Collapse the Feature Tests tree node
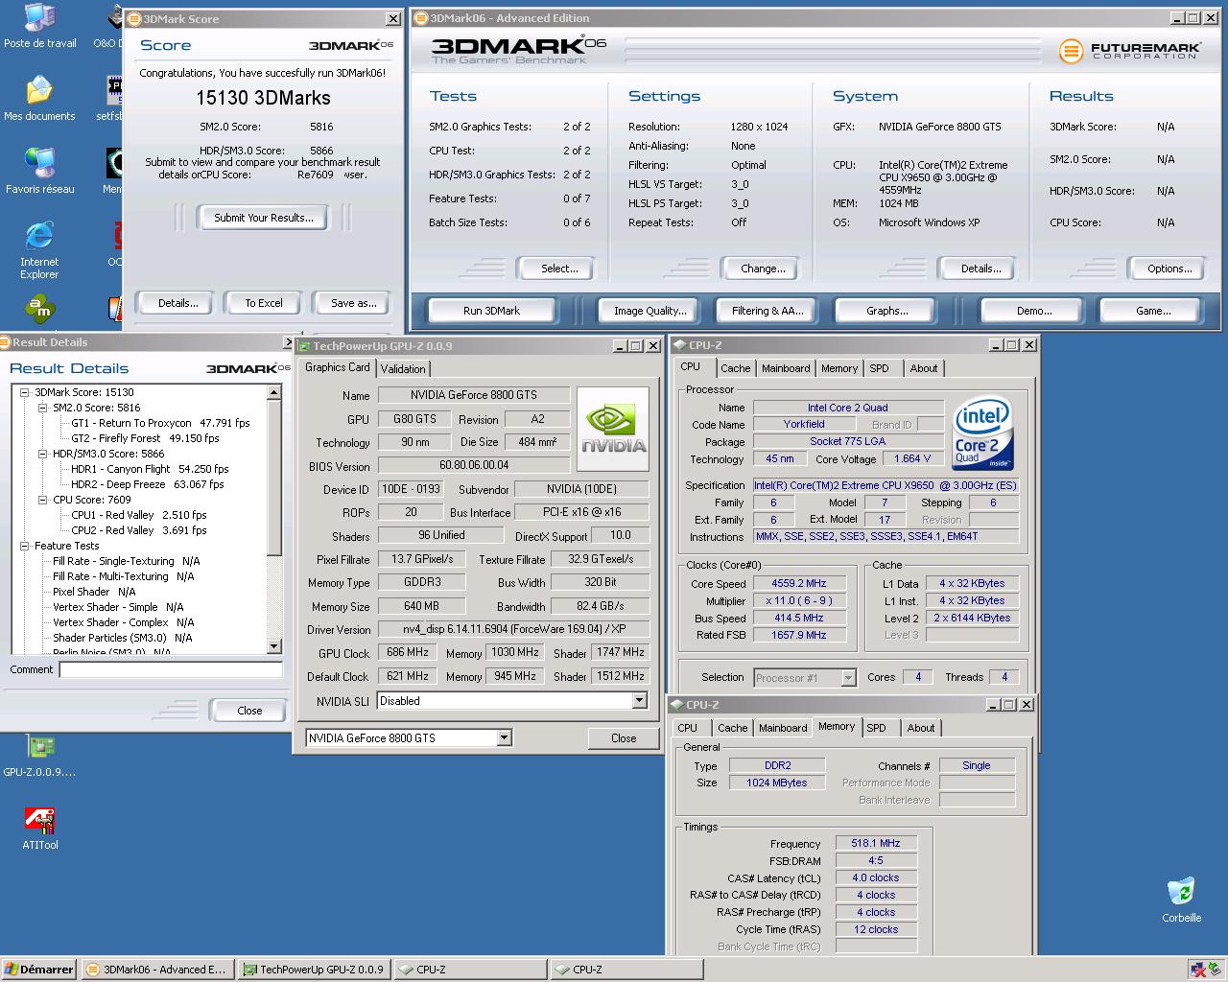This screenshot has height=982, width=1228. tap(25, 546)
